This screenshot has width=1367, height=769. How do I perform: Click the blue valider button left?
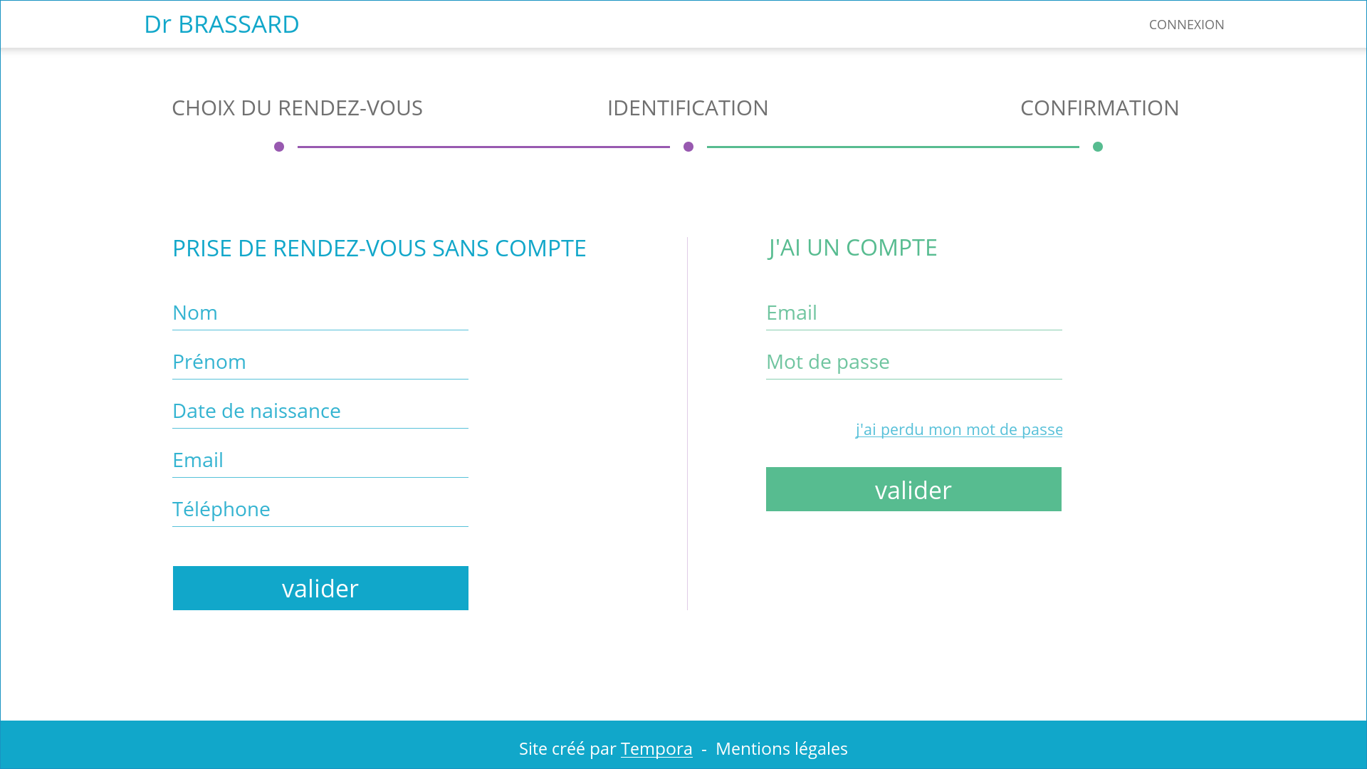pos(320,587)
